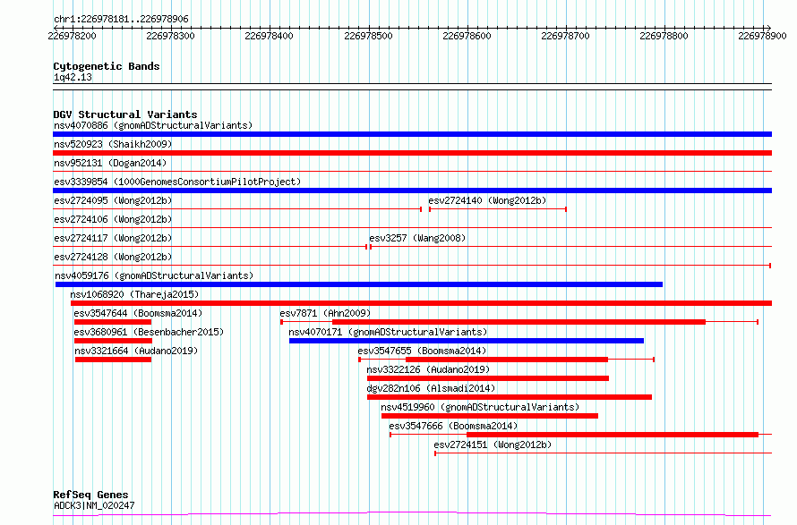Click the ADCK3|NM_020247 gene label

tap(94, 505)
